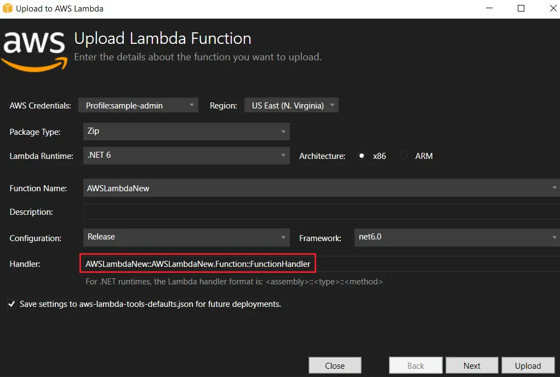The image size is (560, 377).
Task: Click the Region label
Action: 223,106
